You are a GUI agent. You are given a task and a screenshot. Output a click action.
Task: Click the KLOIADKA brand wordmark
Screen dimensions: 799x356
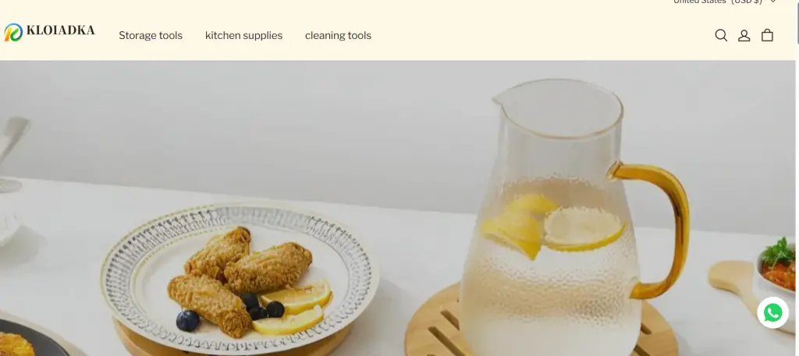pos(60,30)
